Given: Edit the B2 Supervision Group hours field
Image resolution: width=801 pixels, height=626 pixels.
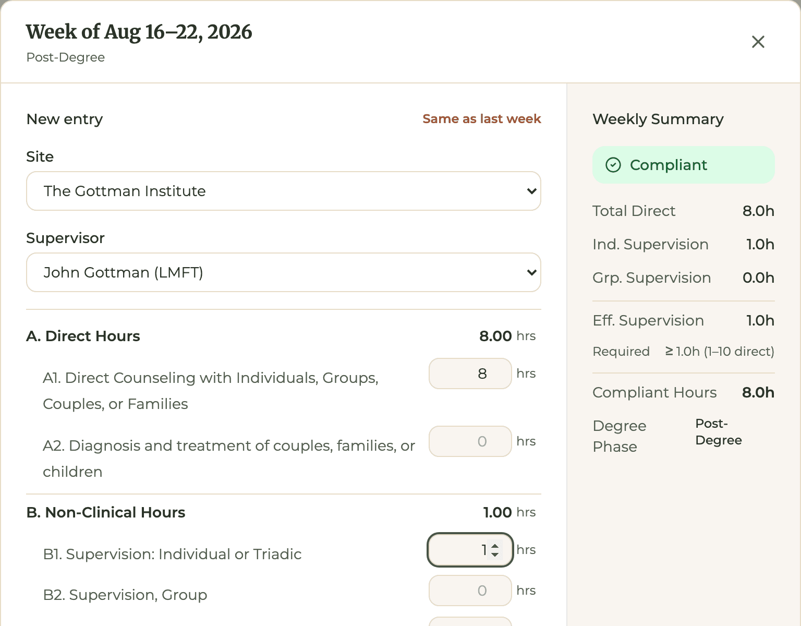Looking at the screenshot, I should [x=470, y=591].
